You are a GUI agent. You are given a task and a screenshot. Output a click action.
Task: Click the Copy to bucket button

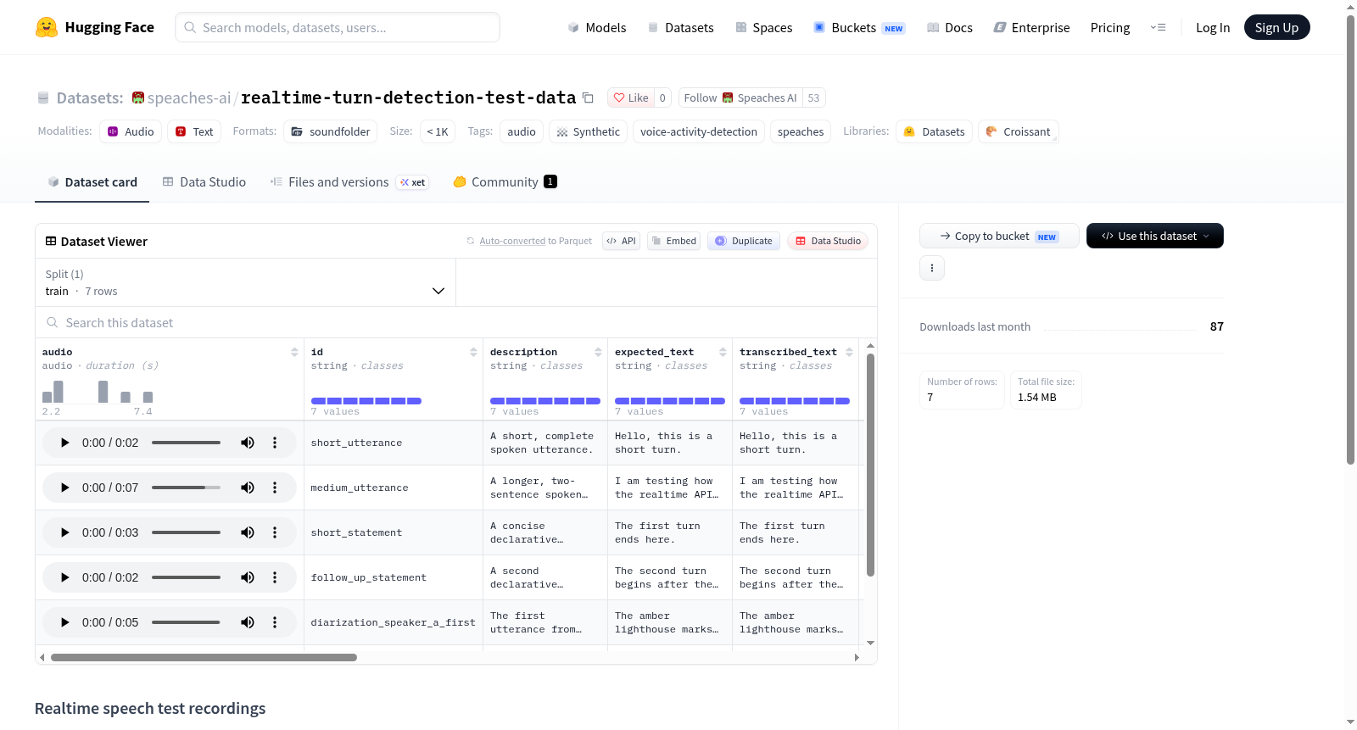(x=999, y=236)
